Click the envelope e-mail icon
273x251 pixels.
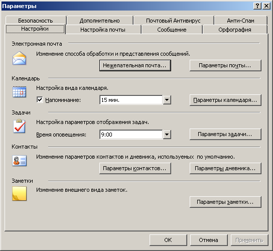[x=20, y=58]
